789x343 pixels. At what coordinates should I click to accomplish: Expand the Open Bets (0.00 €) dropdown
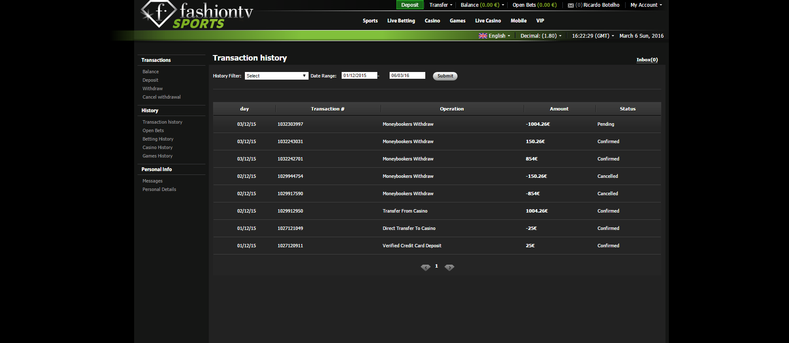[x=534, y=5]
